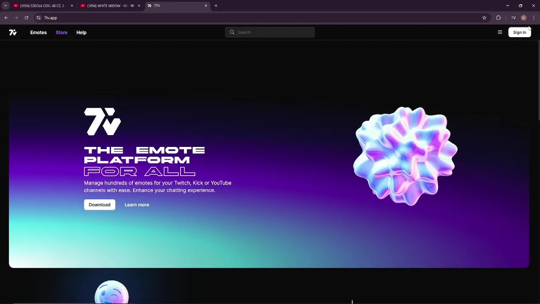Open the K profile avatar
This screenshot has width=540, height=304.
(x=524, y=18)
